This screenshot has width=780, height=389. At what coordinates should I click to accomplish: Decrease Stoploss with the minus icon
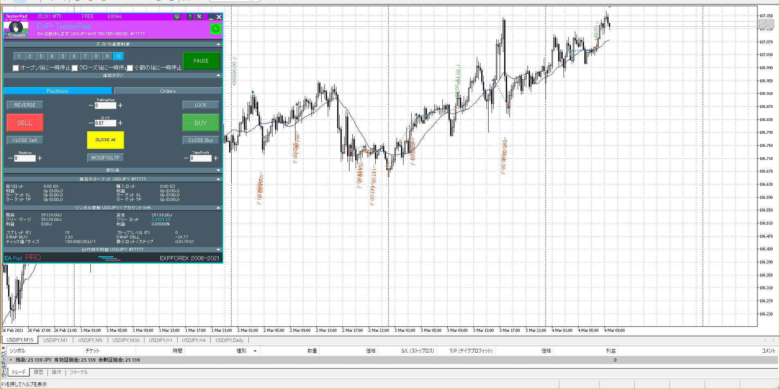click(10, 158)
